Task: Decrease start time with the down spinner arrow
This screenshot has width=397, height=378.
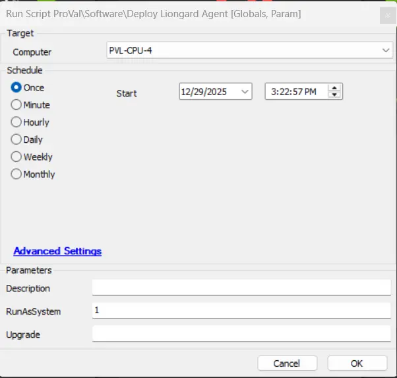Action: 334,95
